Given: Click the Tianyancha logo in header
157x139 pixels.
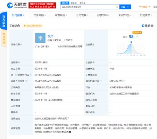Looking at the screenshot, I should [x=17, y=5].
